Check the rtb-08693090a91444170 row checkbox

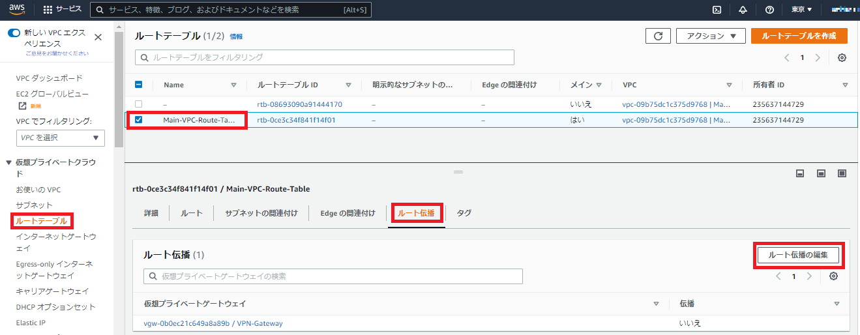(x=138, y=104)
